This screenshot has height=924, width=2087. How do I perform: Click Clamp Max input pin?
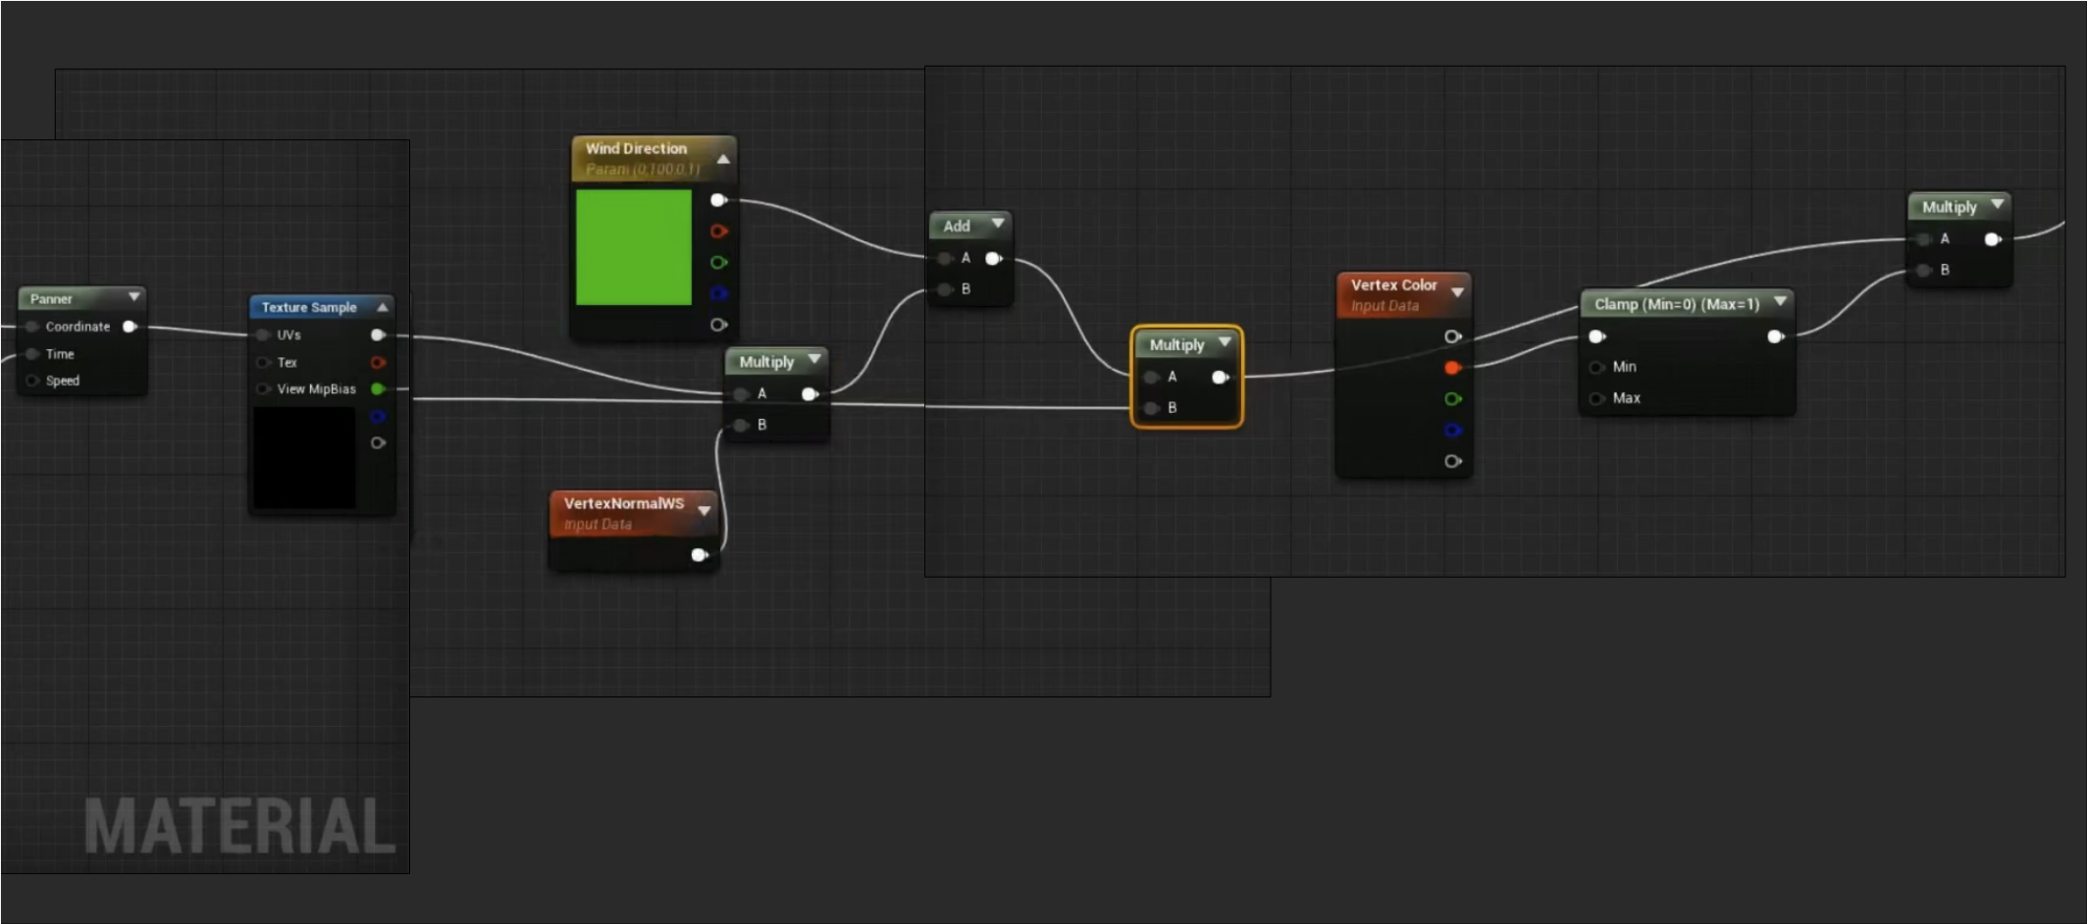tap(1596, 398)
